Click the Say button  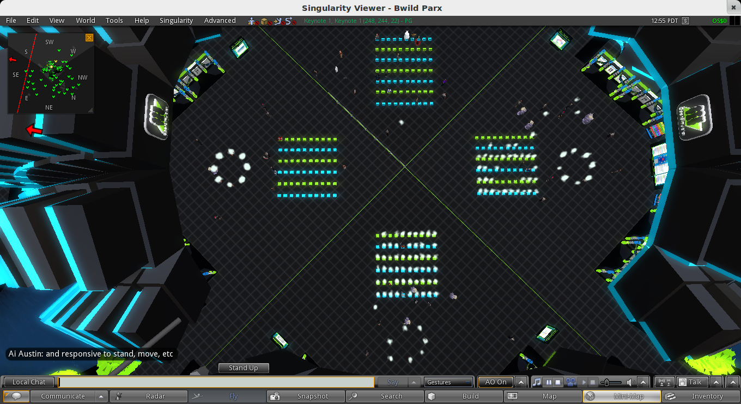(x=393, y=382)
